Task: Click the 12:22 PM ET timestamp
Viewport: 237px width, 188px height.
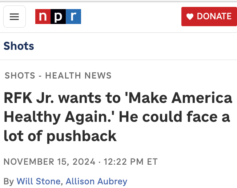Action: click(x=131, y=162)
